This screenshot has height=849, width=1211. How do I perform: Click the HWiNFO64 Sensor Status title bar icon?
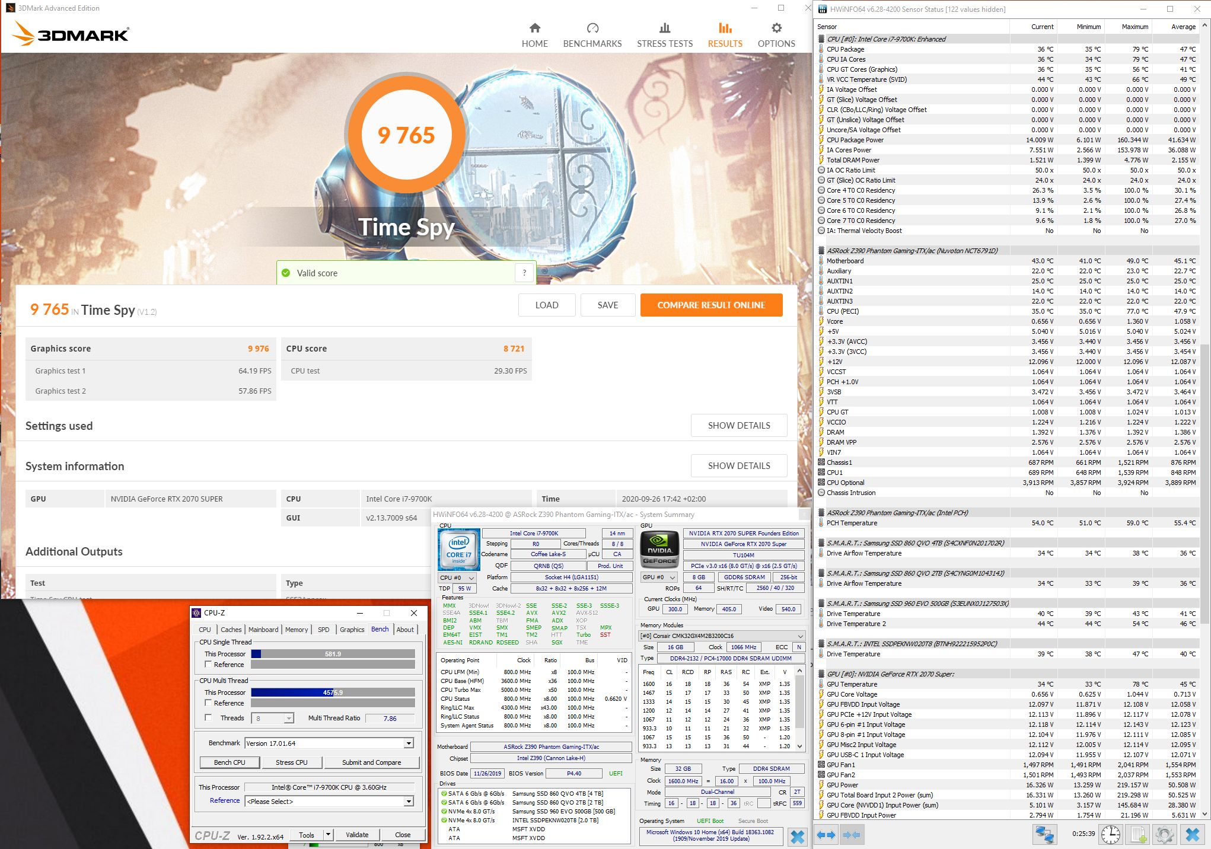pos(823,9)
